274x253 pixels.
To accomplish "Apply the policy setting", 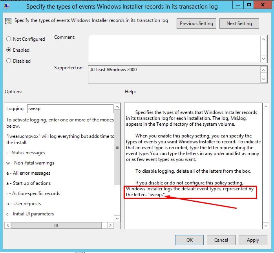I will 253,240.
